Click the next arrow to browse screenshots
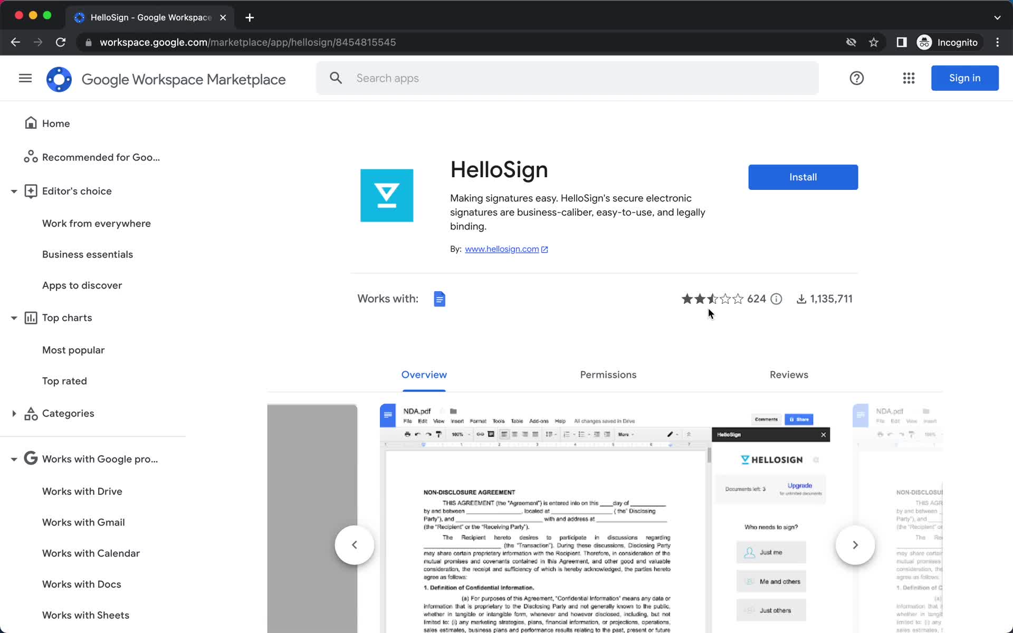1013x633 pixels. tap(855, 545)
